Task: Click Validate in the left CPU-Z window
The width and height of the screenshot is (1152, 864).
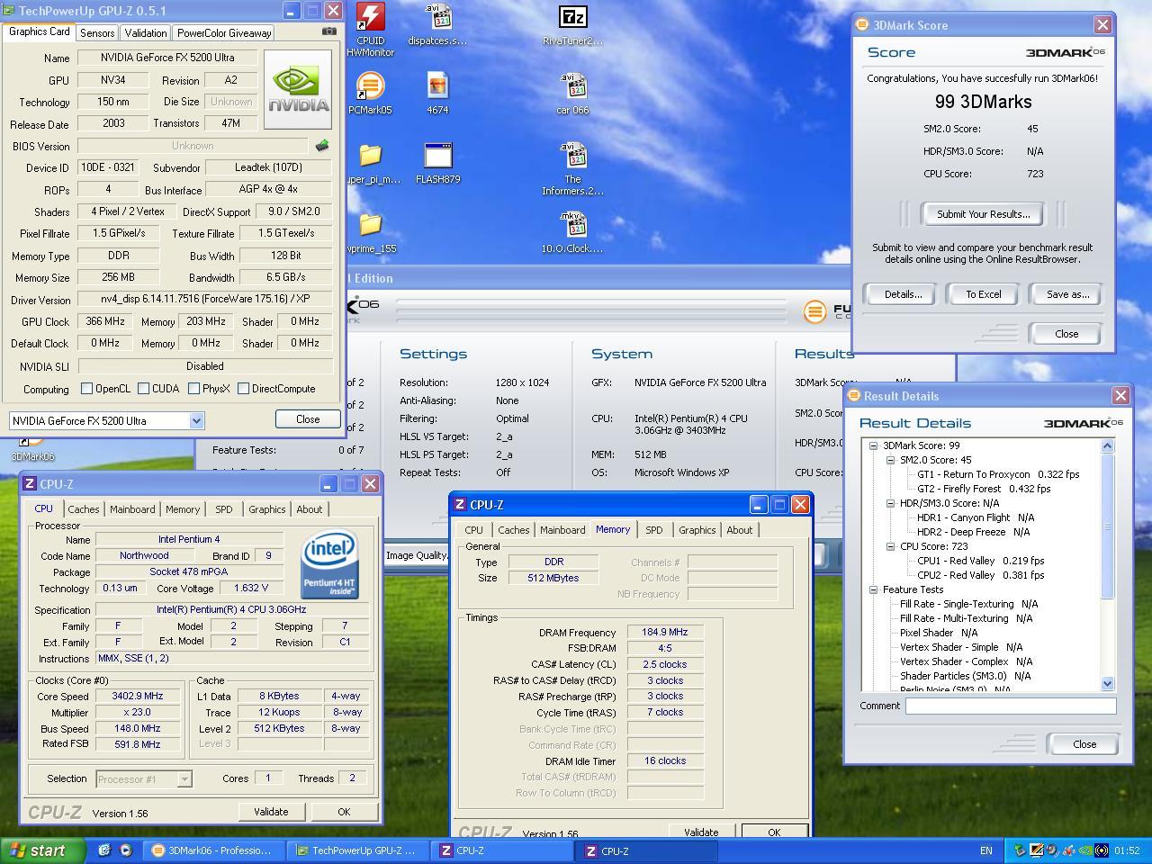Action: click(271, 812)
